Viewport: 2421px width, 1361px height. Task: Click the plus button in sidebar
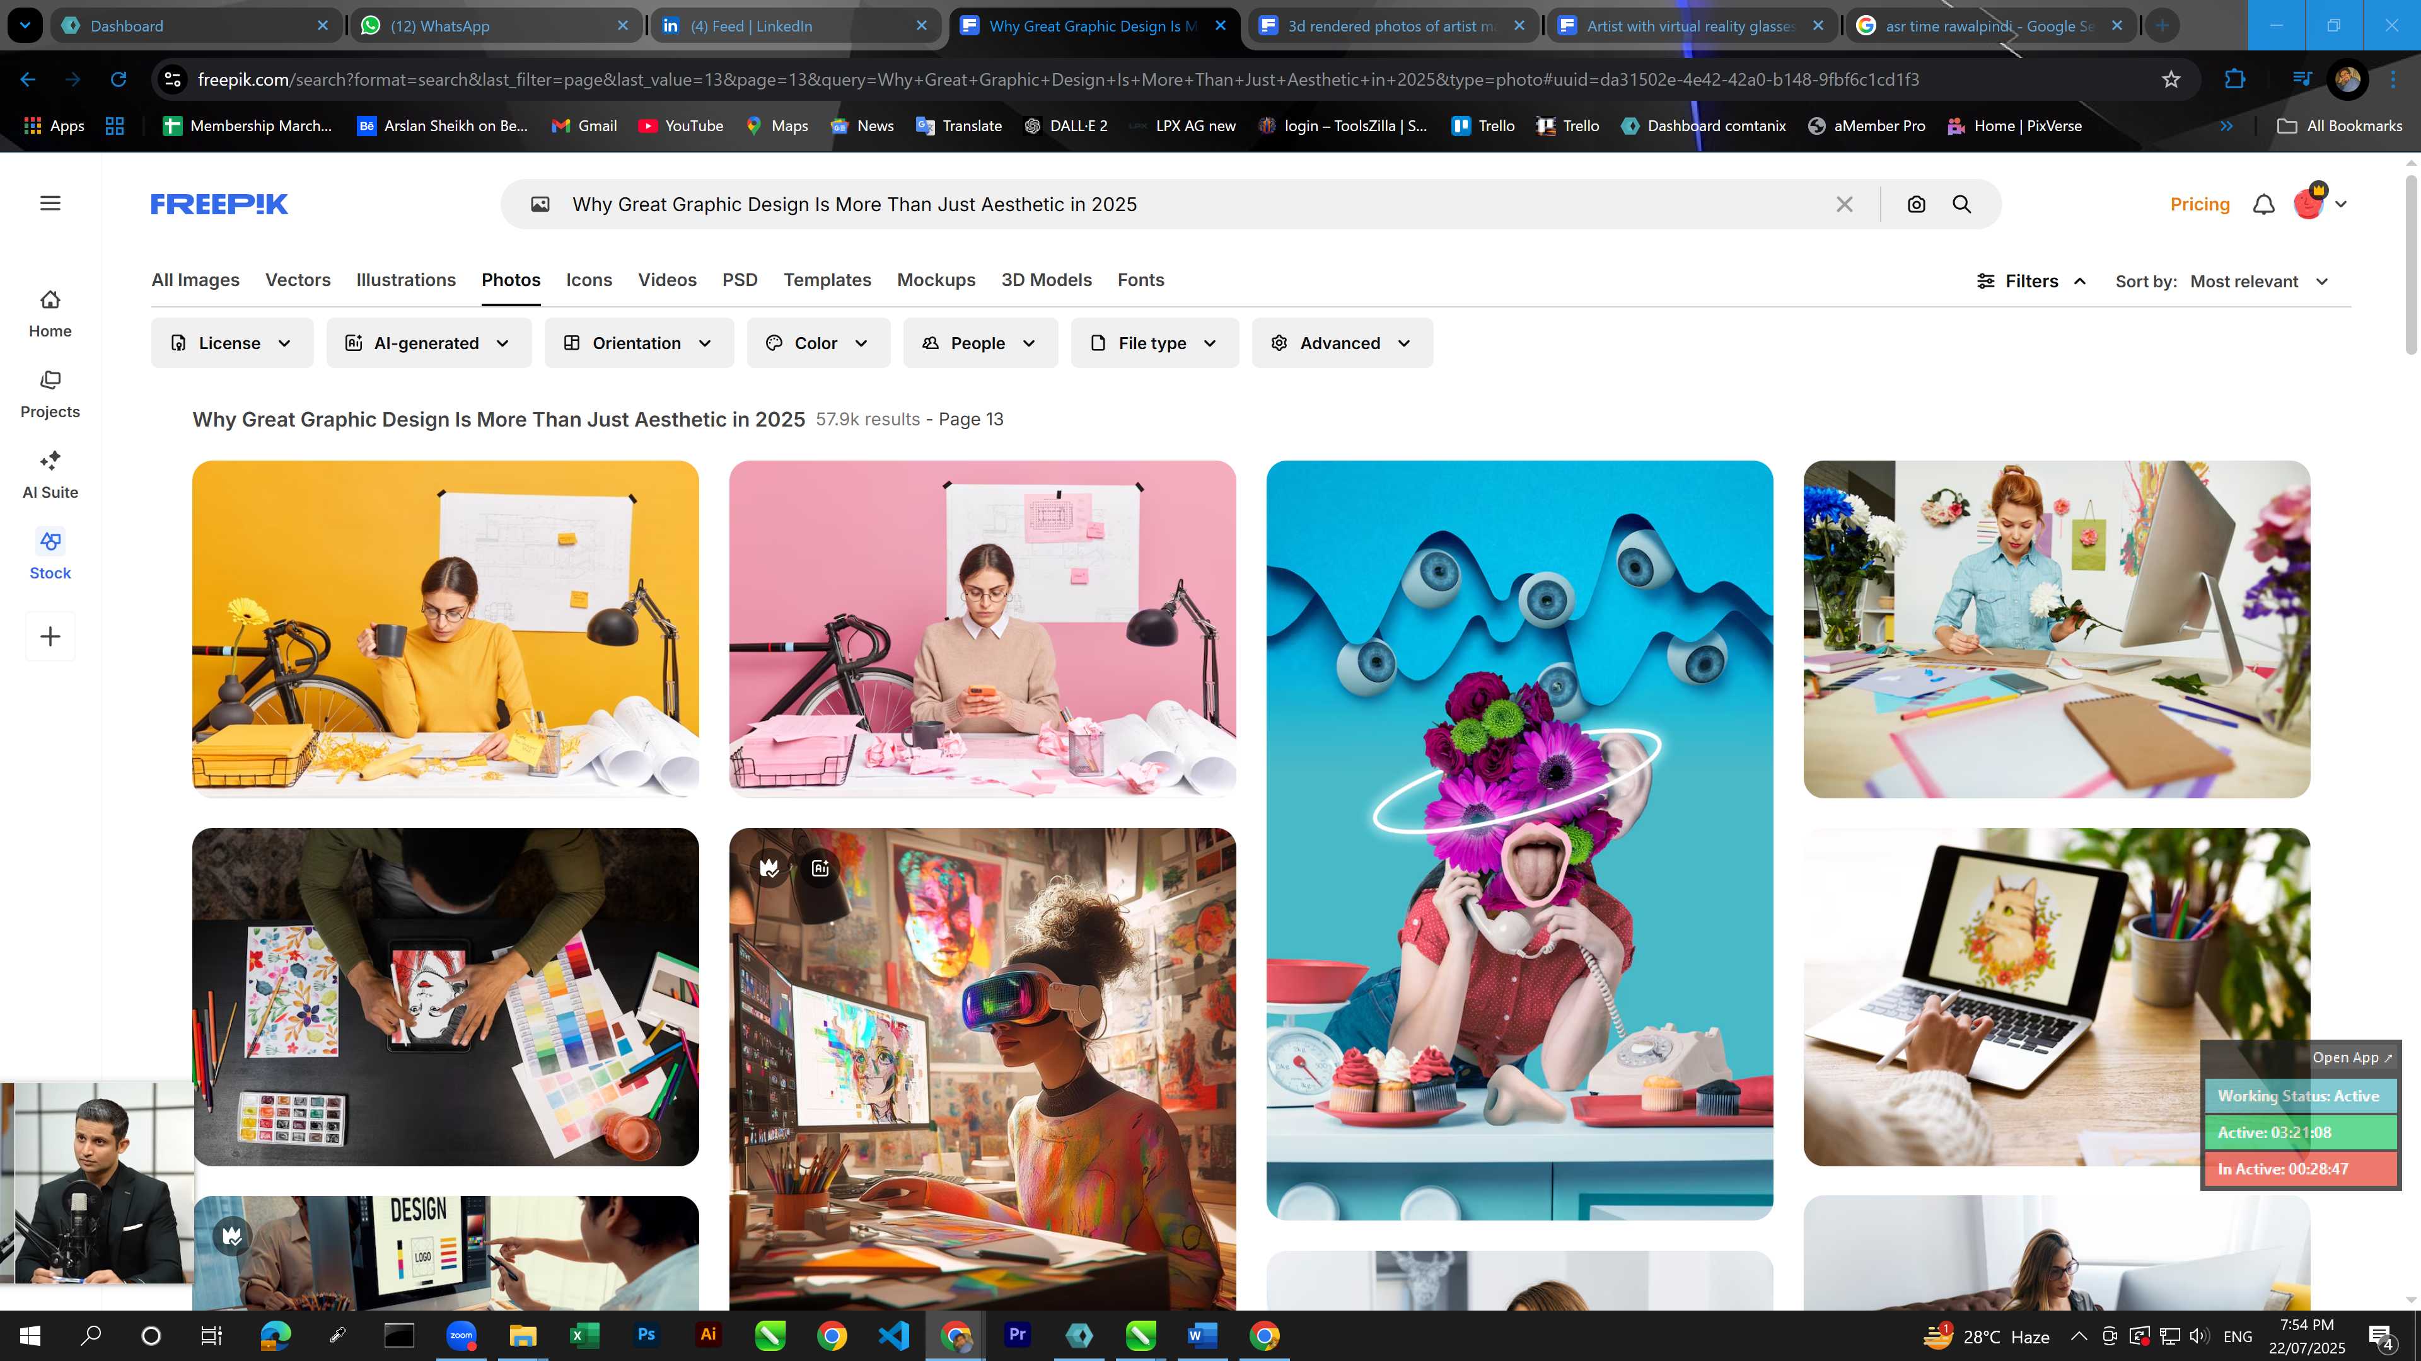coord(50,636)
